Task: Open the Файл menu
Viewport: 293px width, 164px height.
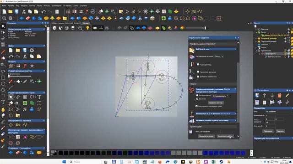Action: click(4, 6)
